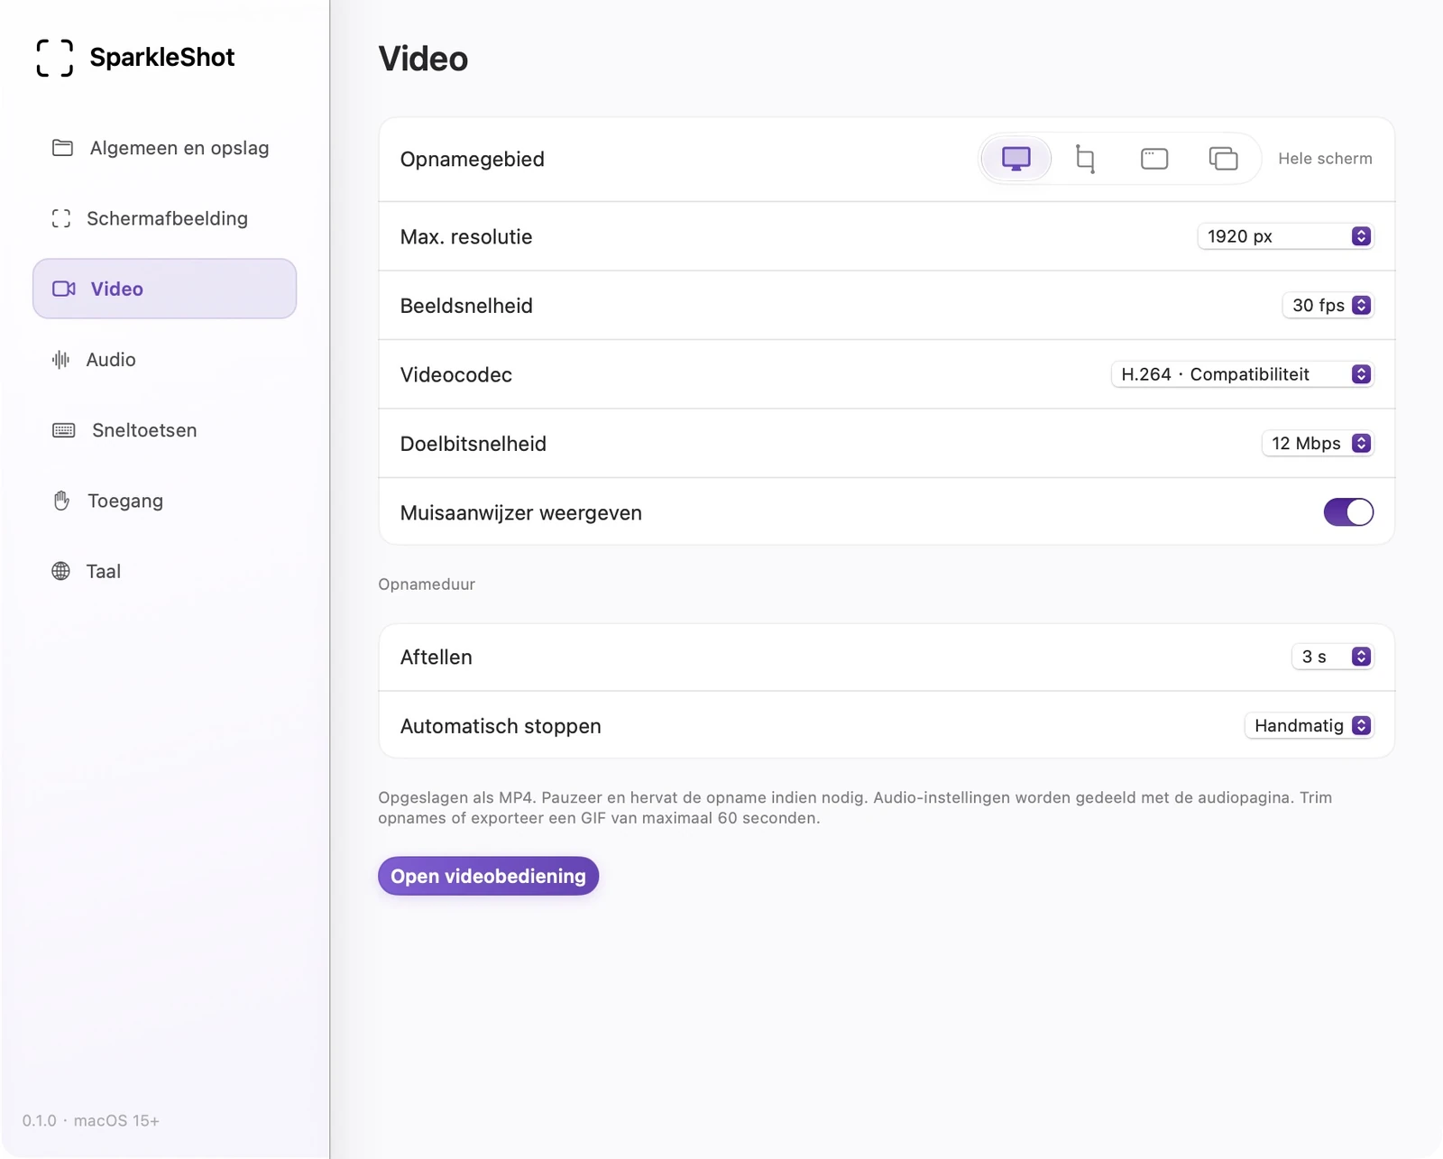This screenshot has height=1159, width=1443.
Task: Open the Toegang settings page
Action: pos(164,501)
